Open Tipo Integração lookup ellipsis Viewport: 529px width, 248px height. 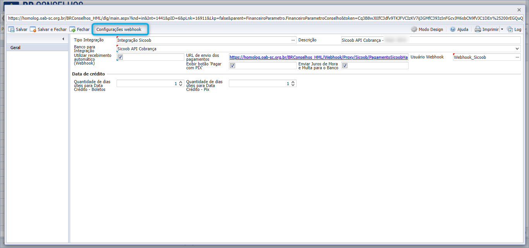pyautogui.click(x=293, y=40)
